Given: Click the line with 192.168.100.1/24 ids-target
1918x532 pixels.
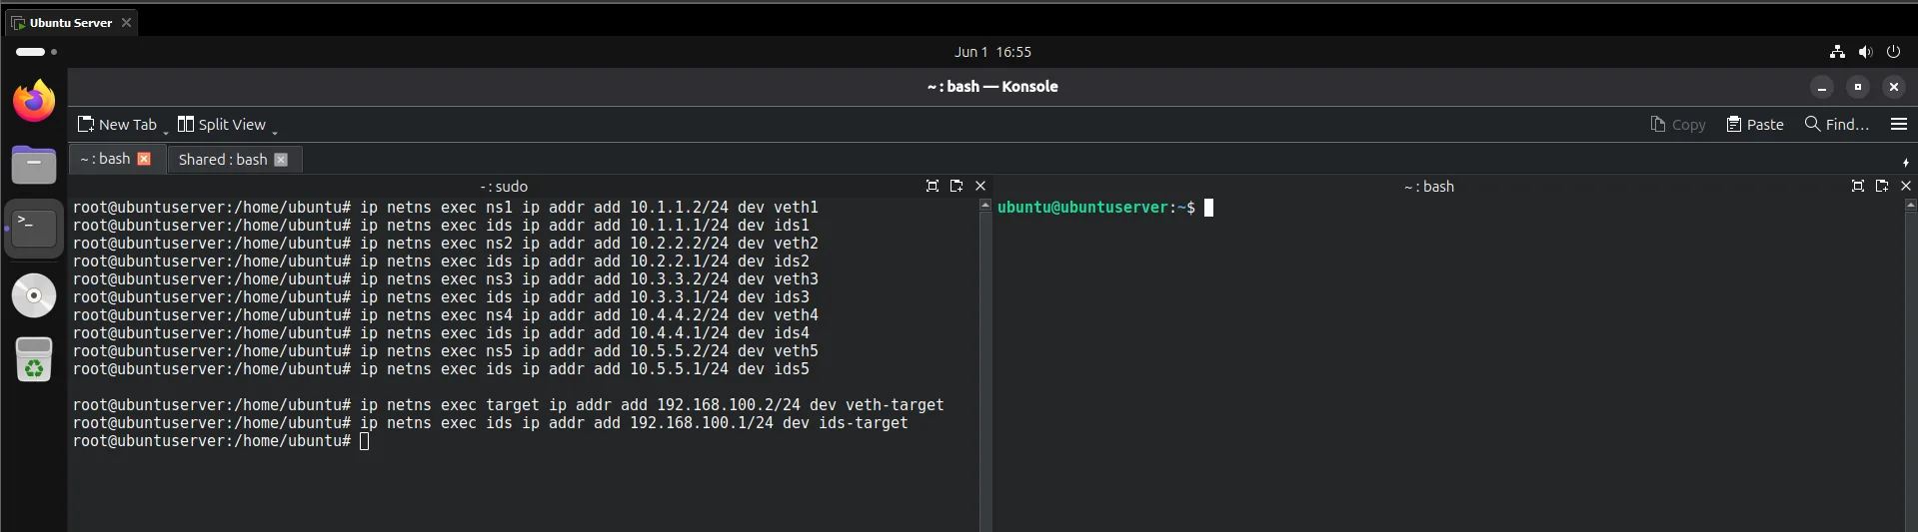Looking at the screenshot, I should [x=490, y=423].
